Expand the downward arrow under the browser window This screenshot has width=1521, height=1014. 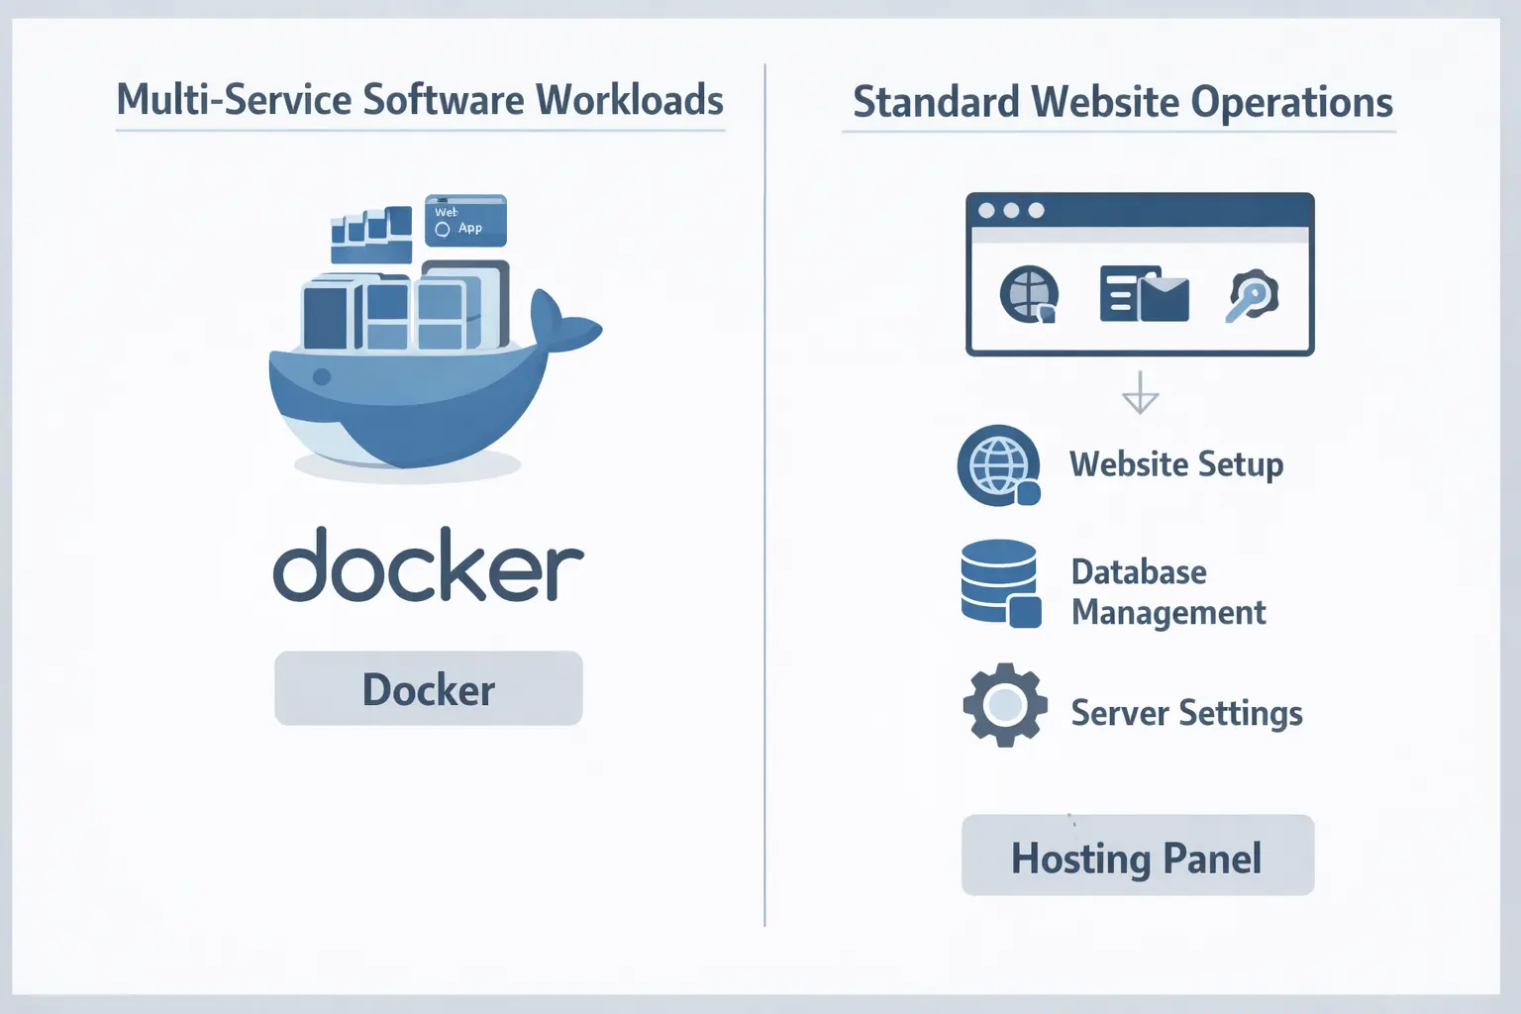pos(1140,394)
